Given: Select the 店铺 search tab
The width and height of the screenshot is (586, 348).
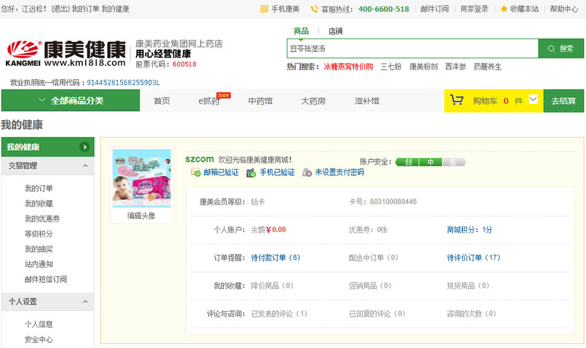Looking at the screenshot, I should tap(335, 31).
